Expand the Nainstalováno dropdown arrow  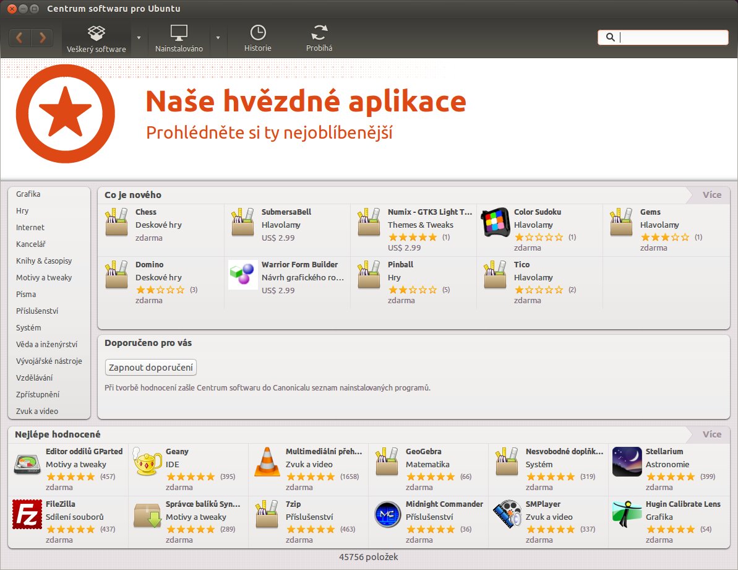tap(218, 38)
